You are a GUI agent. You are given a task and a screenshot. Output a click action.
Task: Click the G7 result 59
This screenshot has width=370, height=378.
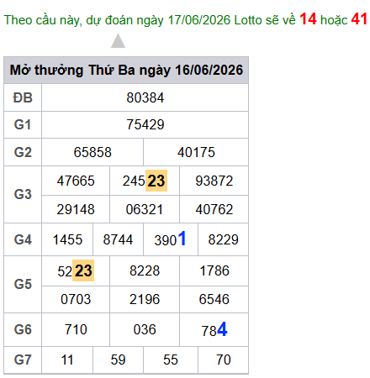pyautogui.click(x=118, y=360)
